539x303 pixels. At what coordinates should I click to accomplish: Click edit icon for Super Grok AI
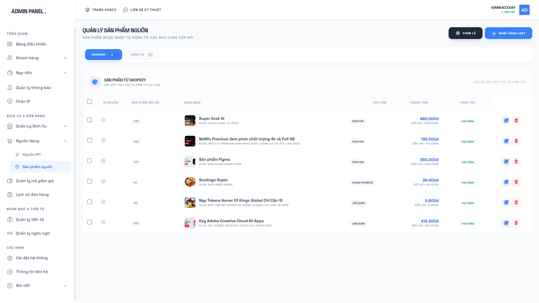pos(506,121)
